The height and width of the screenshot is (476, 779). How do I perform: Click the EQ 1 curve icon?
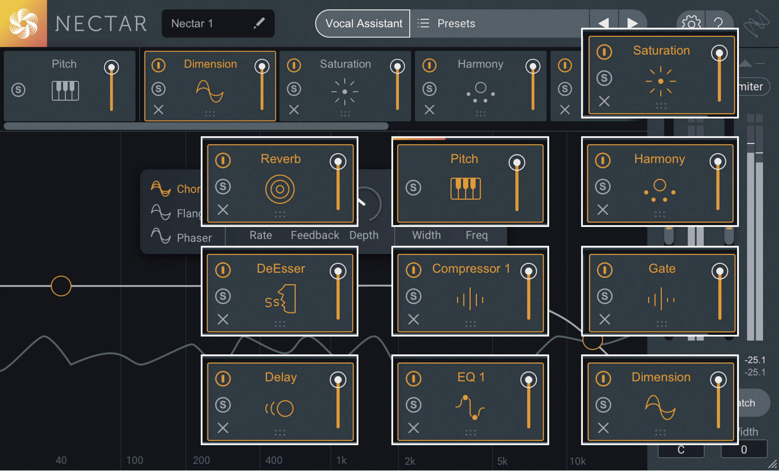470,407
